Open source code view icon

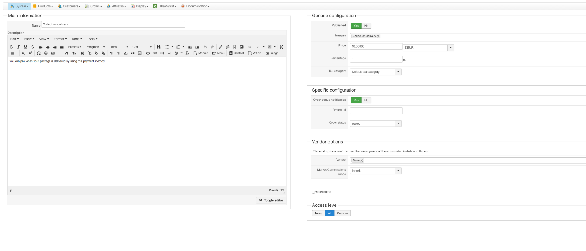pyautogui.click(x=250, y=47)
